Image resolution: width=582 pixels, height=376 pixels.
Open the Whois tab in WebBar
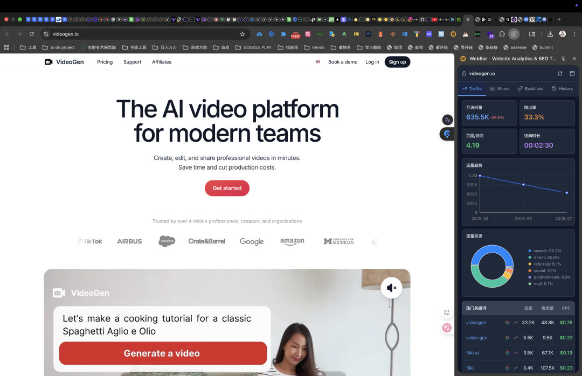(x=500, y=89)
